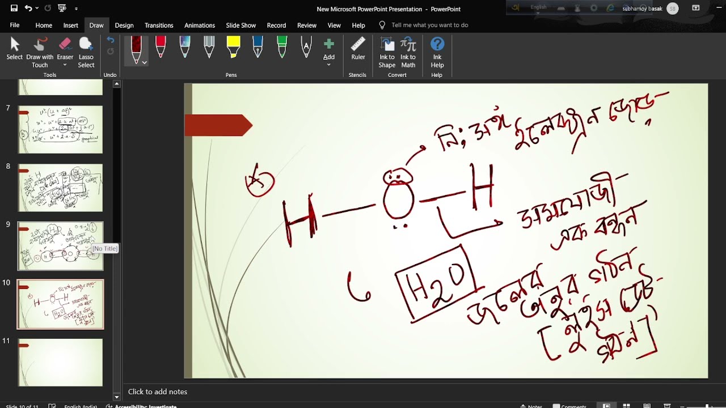Click the ribbon Undo arrow in Draw tab

[x=111, y=41]
